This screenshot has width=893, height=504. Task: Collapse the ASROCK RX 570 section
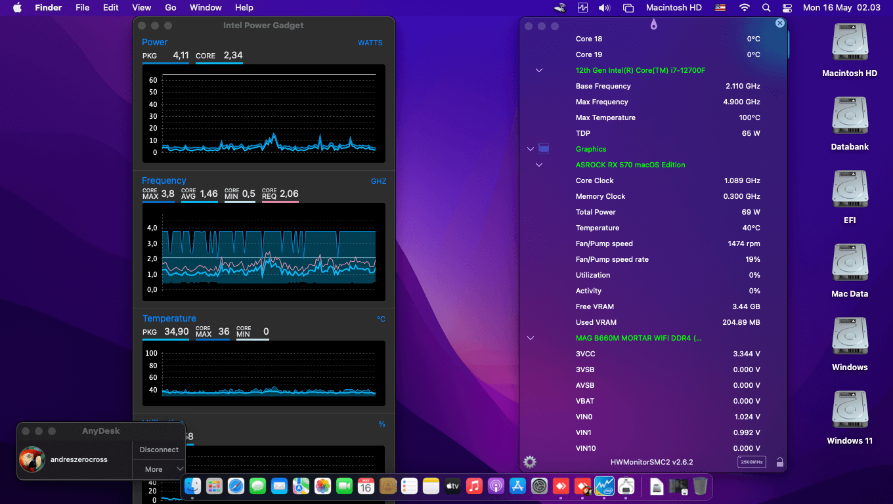click(x=538, y=165)
